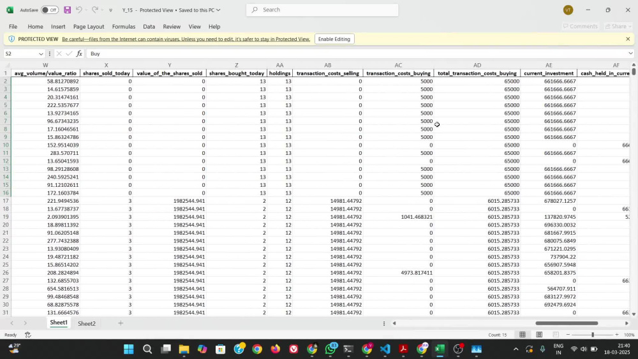Switch to the Home tab
Viewport: 638px width, 359px height.
pos(35,26)
